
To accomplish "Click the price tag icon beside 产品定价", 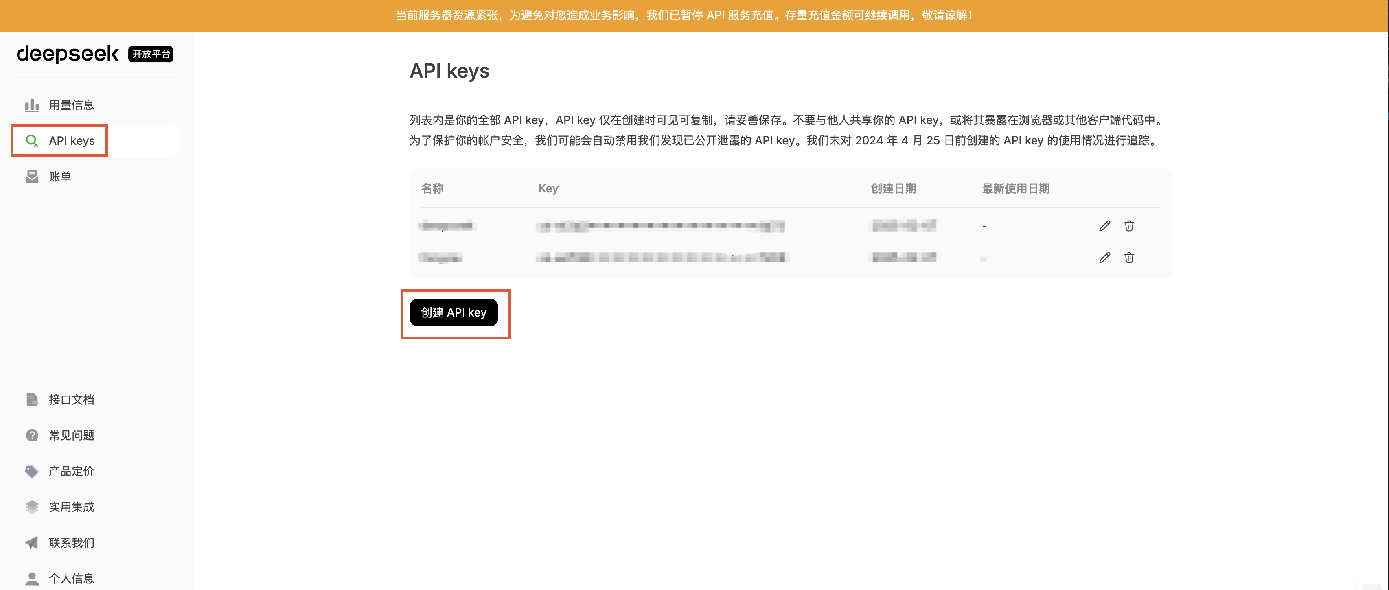I will (32, 472).
